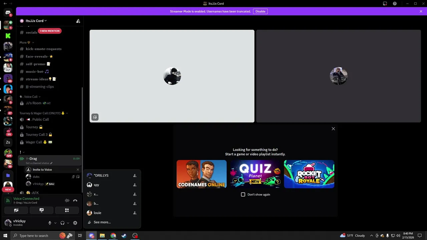
Task: Collapse the ! category
Action: (22, 152)
